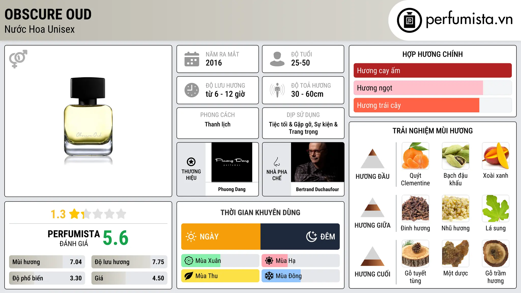Click the snowflake icon for Mùa Đông
The height and width of the screenshot is (293, 521).
269,276
